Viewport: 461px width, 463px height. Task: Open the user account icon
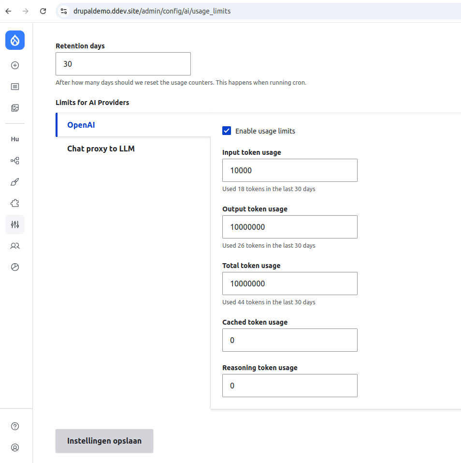(15, 448)
